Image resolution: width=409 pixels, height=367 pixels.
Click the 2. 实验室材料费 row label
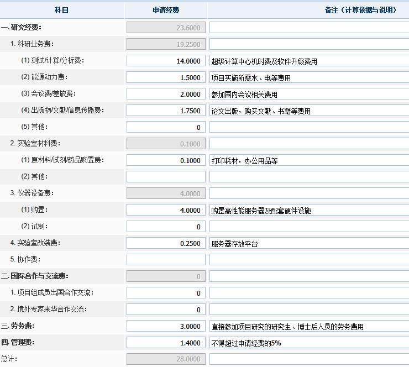click(x=35, y=144)
